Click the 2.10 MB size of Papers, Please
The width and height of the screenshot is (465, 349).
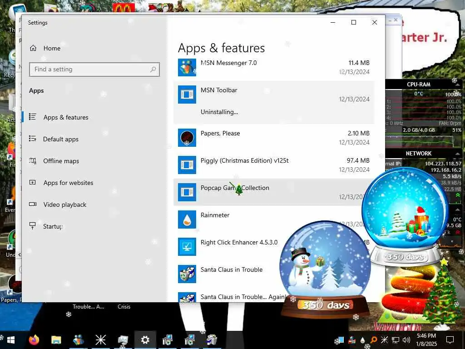tap(359, 133)
